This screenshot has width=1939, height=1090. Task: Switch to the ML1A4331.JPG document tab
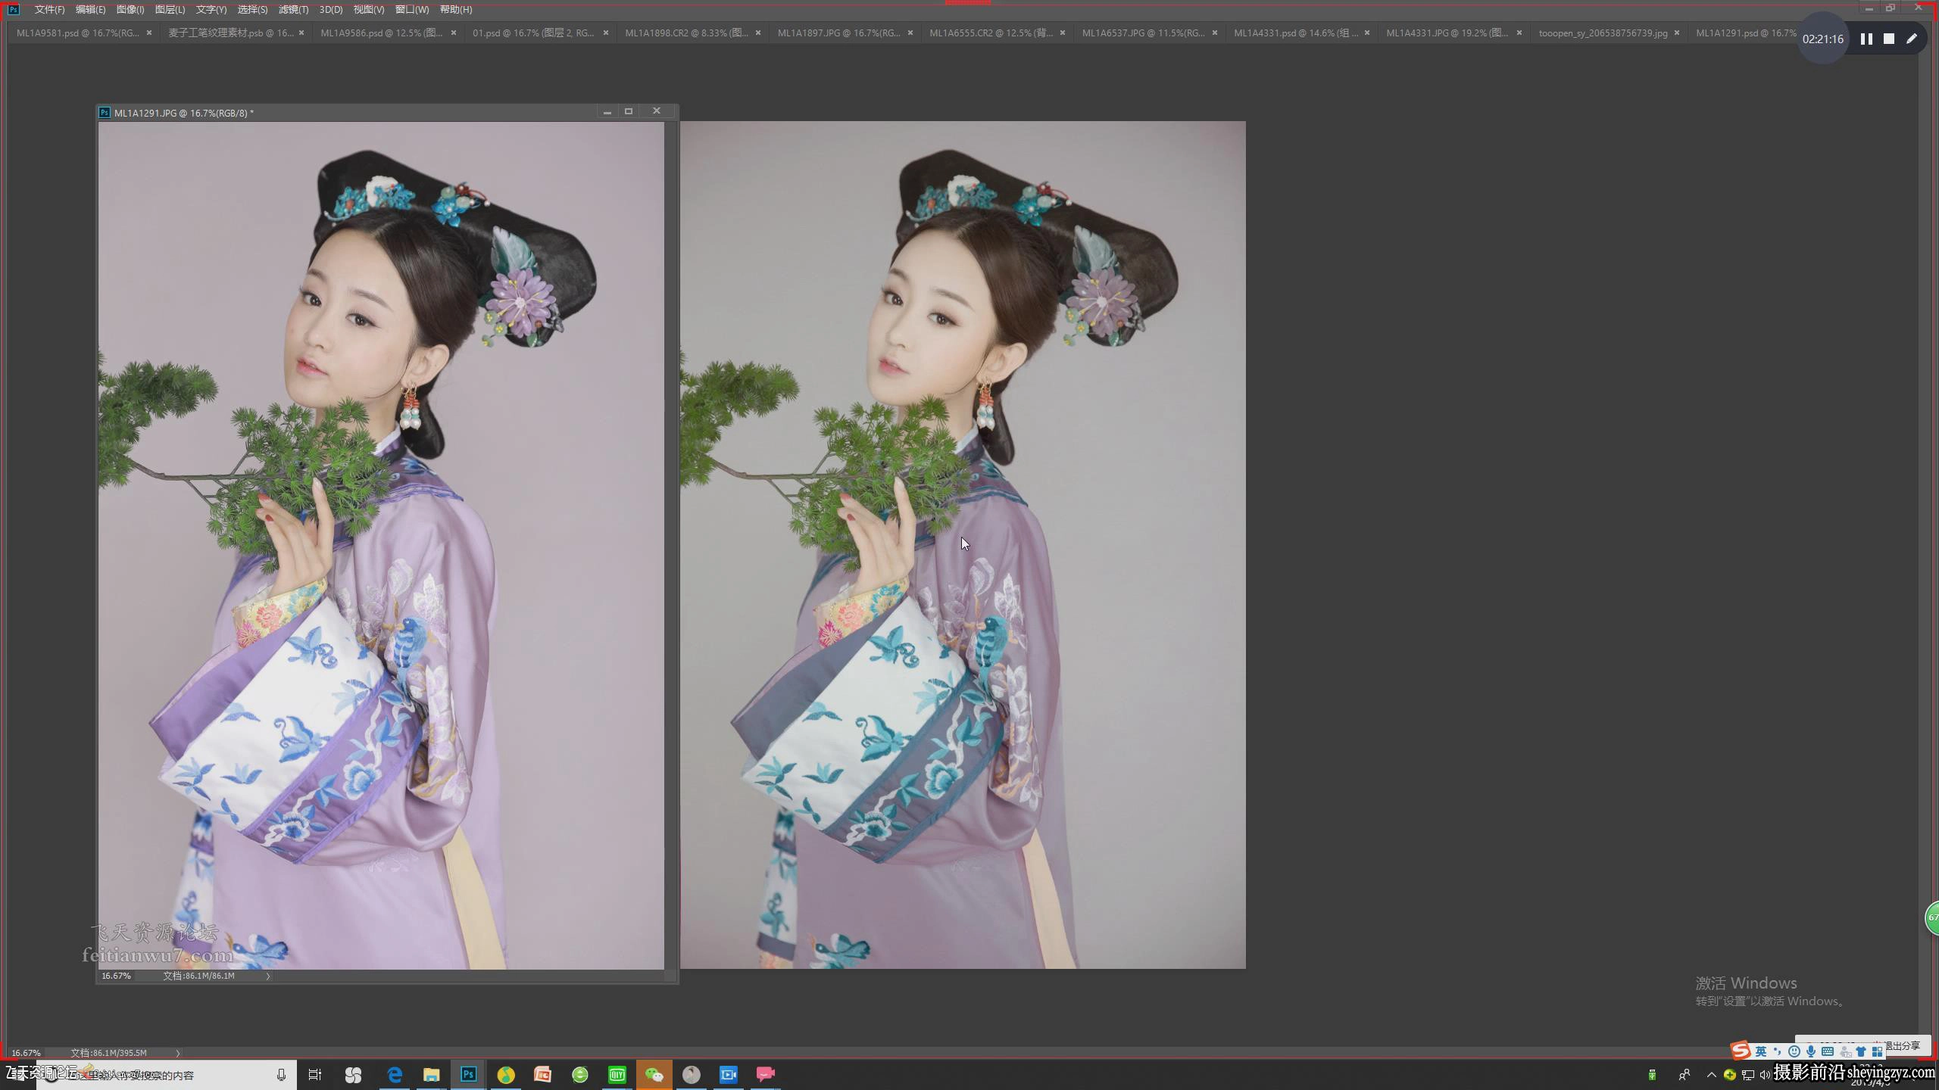tap(1447, 33)
